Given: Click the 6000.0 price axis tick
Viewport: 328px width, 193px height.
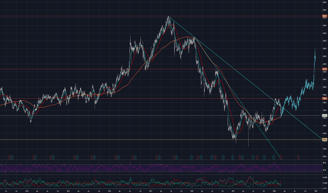Looking at the screenshot, I should coord(325,2).
